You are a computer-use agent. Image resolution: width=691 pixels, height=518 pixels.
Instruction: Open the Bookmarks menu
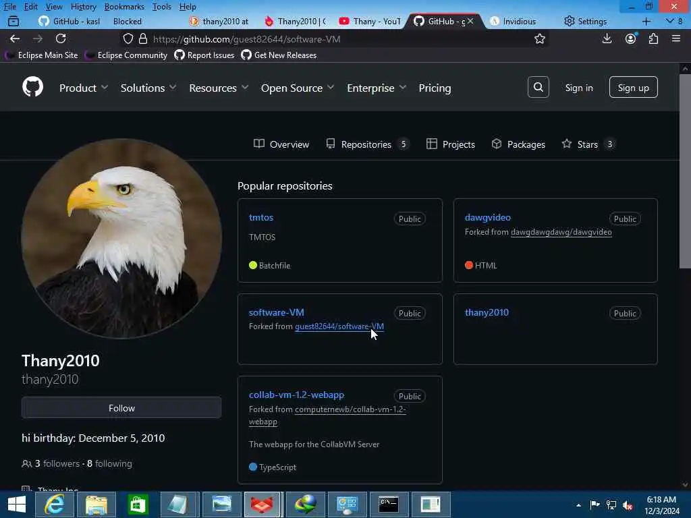click(124, 7)
